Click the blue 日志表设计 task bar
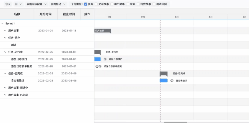 164,81
